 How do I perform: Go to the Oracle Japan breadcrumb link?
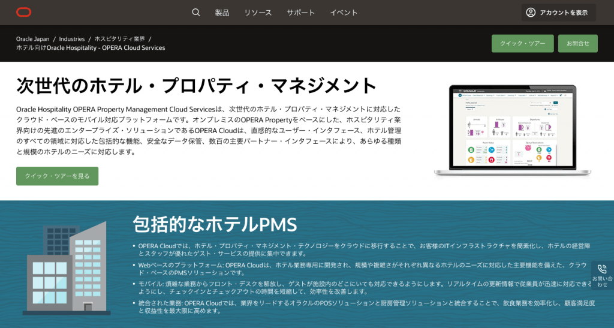click(x=33, y=39)
